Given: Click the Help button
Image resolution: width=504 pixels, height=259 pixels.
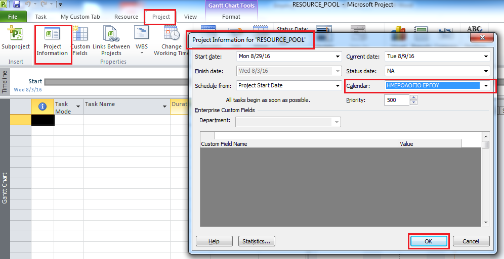Looking at the screenshot, I should [x=214, y=241].
